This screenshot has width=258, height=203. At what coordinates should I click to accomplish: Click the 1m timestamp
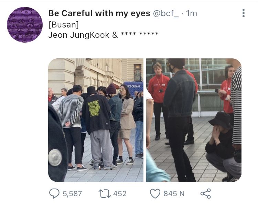[x=192, y=13]
